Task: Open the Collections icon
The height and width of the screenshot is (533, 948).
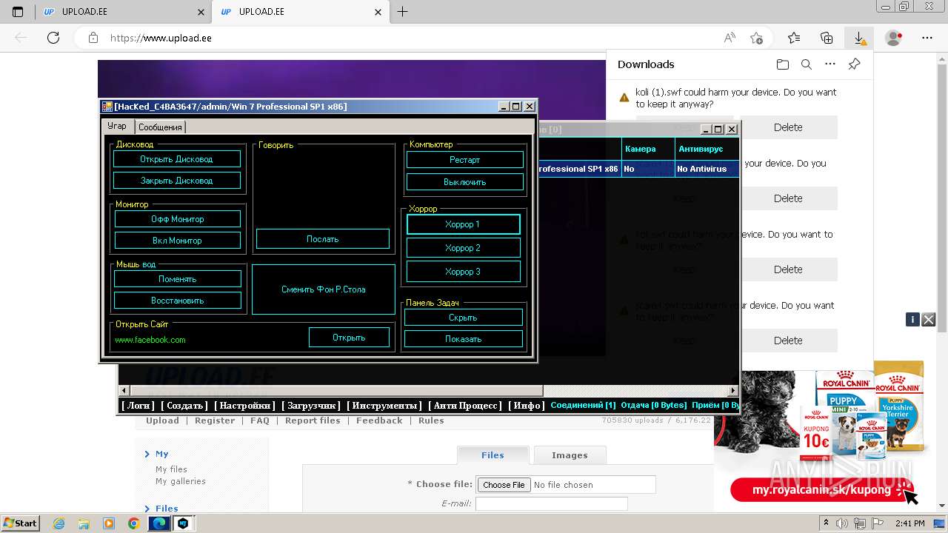Action: click(827, 38)
